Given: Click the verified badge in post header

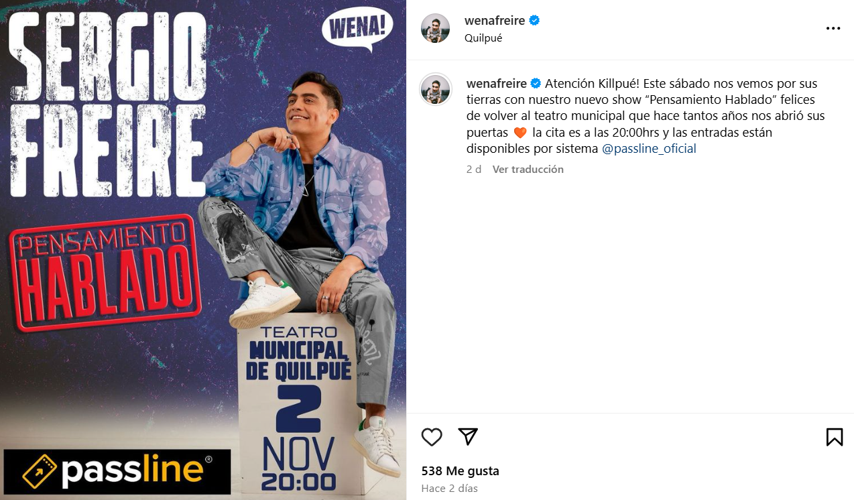Looking at the screenshot, I should [534, 21].
